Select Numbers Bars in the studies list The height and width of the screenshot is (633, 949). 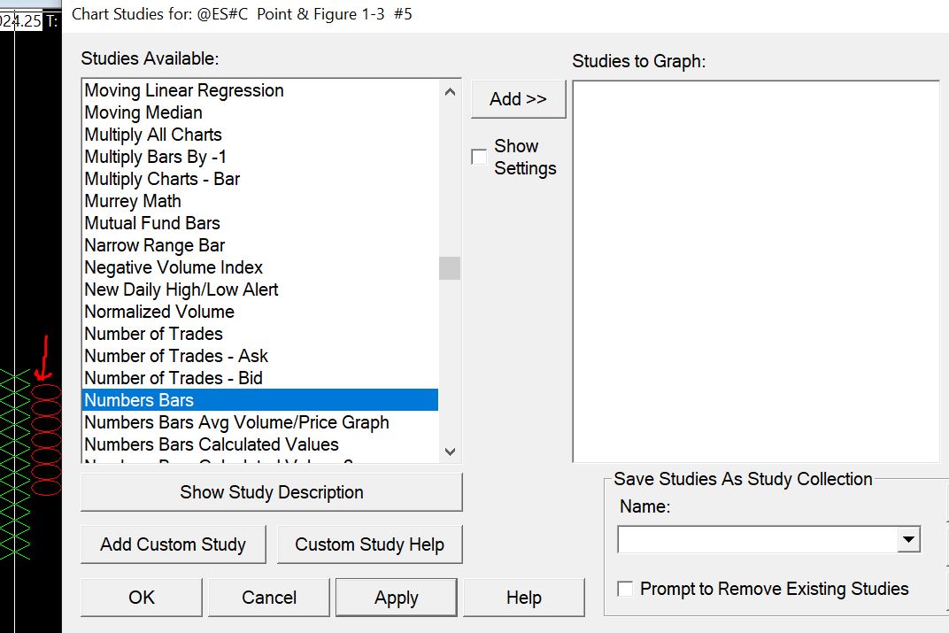(139, 400)
